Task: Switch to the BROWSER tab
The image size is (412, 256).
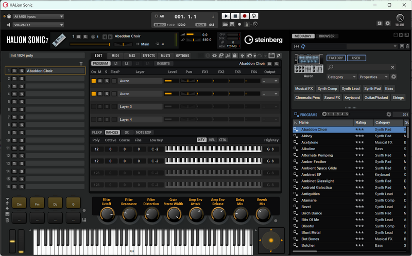Action: pyautogui.click(x=327, y=36)
